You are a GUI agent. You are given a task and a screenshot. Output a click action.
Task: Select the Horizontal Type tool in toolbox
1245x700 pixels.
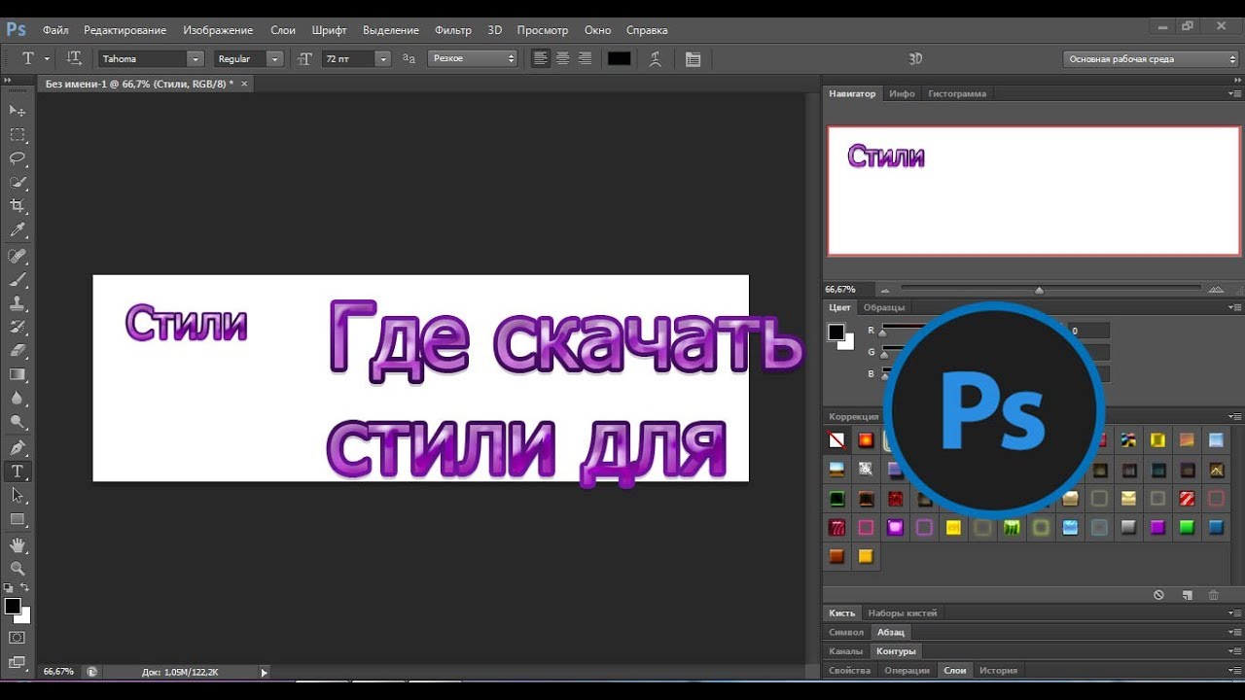18,472
